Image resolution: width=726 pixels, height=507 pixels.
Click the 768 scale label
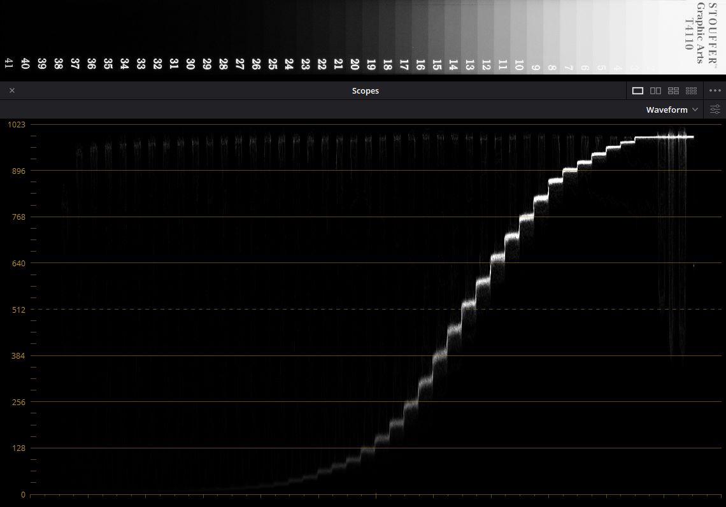coord(18,217)
